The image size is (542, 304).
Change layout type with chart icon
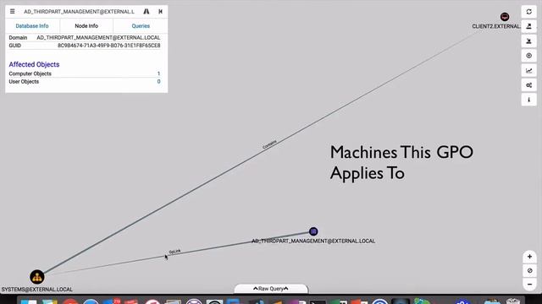(x=528, y=70)
